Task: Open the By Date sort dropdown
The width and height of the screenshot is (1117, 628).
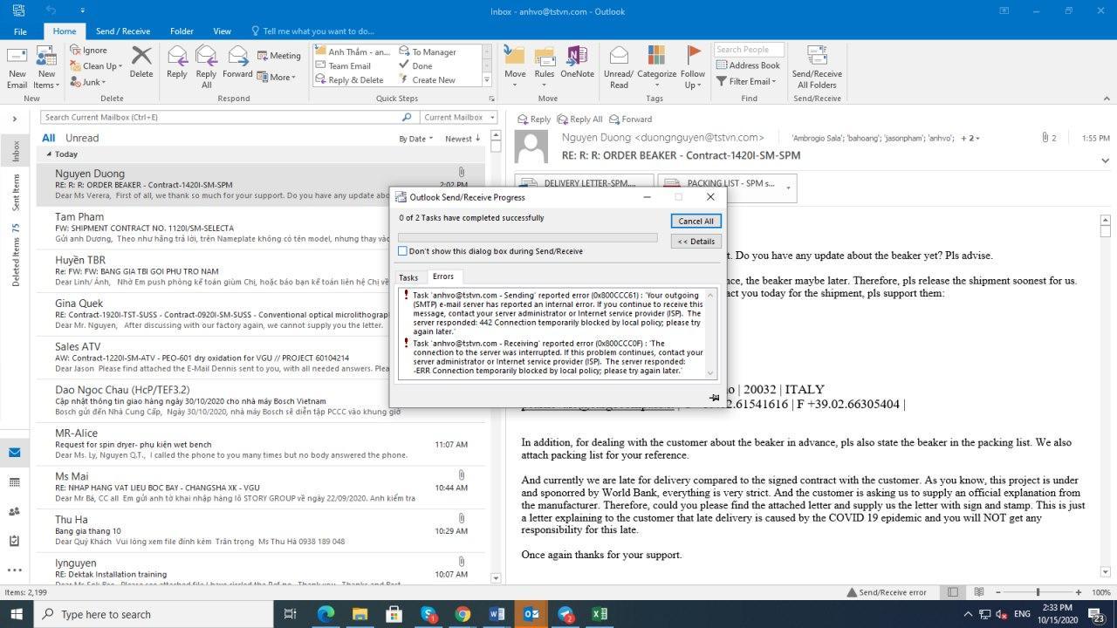Action: (x=416, y=139)
